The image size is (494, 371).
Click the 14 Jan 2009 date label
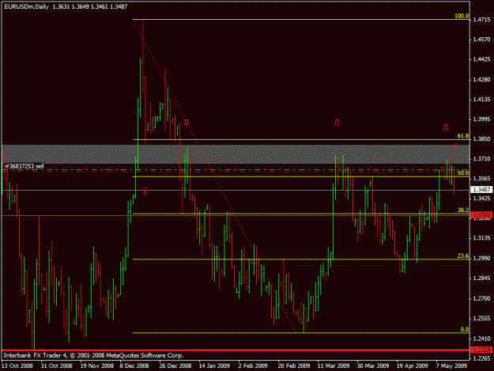click(x=214, y=365)
